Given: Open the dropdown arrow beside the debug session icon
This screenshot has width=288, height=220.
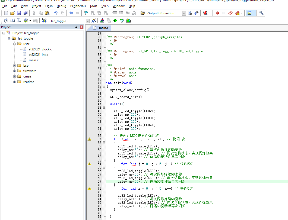Looking at the screenshot, I should tap(210, 13).
